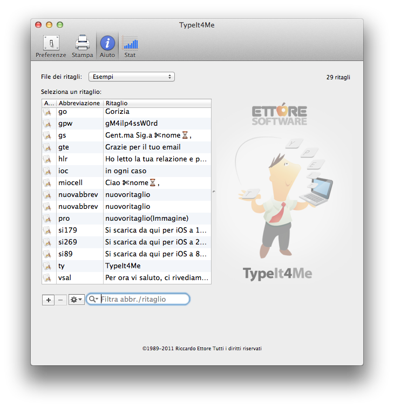Click the 'gpw' abbreviation cell
The height and width of the screenshot is (408, 394).
[80, 124]
